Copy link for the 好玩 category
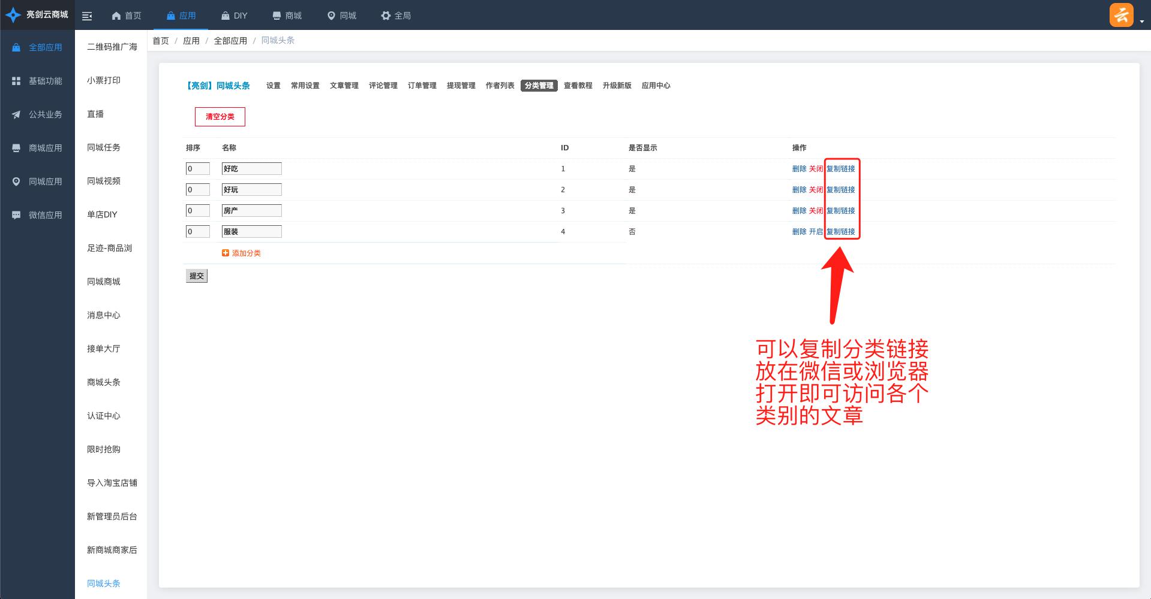This screenshot has height=599, width=1151. coord(841,190)
